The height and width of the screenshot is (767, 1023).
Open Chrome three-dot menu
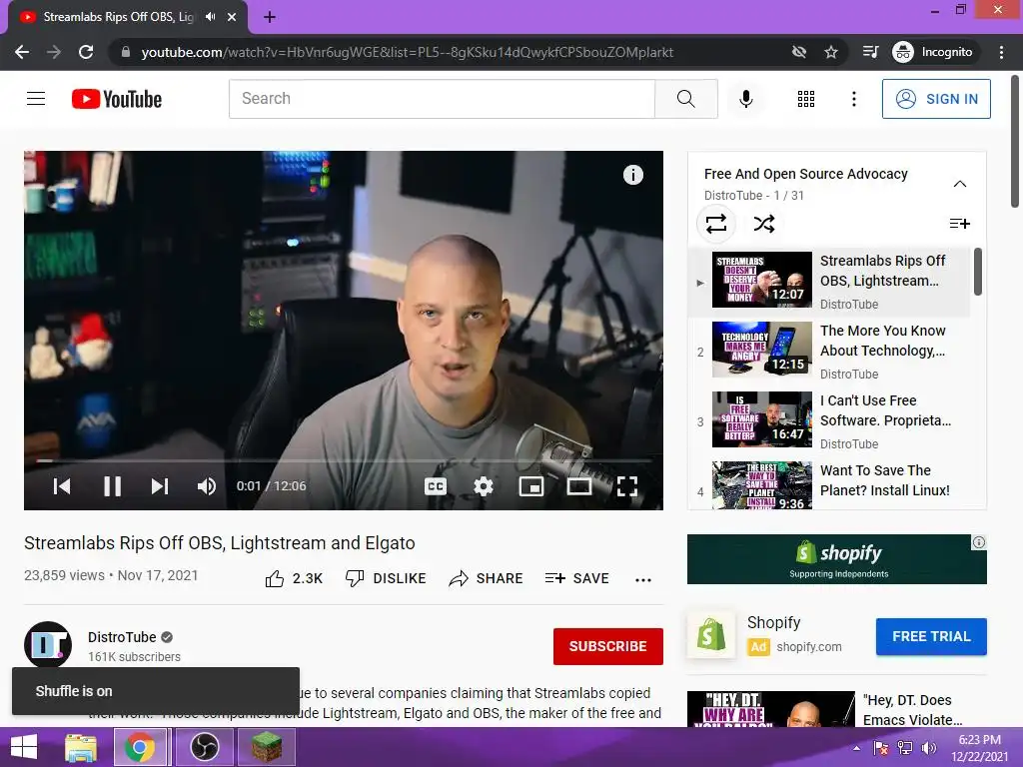[x=1001, y=52]
